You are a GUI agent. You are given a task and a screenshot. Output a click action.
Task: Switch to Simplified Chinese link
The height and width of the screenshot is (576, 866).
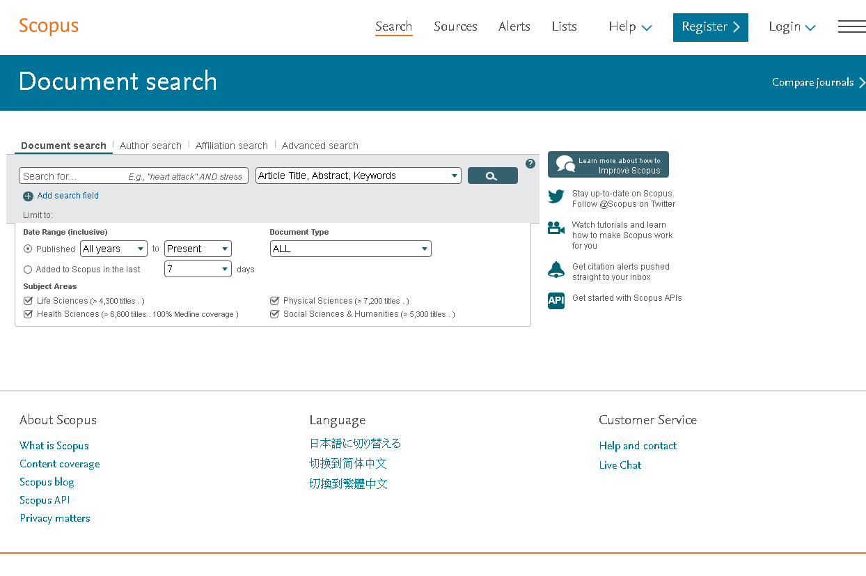pos(348,464)
